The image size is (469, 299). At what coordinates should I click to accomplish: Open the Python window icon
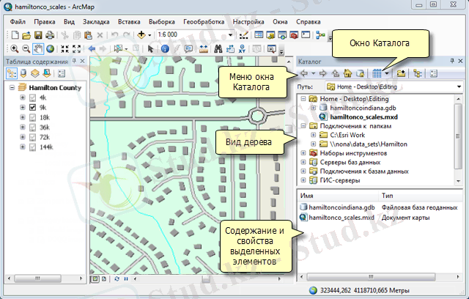(306, 35)
